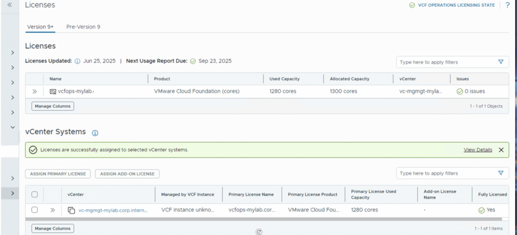Image resolution: width=517 pixels, height=235 pixels.
Task: Dismiss the license assigned success banner
Action: click(x=501, y=150)
